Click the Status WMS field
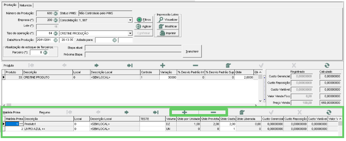Image resolution: width=346 pixels, height=141 pixels. (x=105, y=13)
